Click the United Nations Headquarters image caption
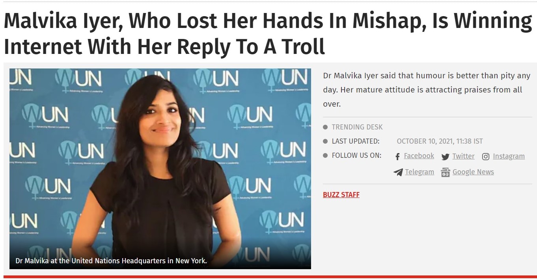Screen dimensions: 537x279 [x=111, y=261]
